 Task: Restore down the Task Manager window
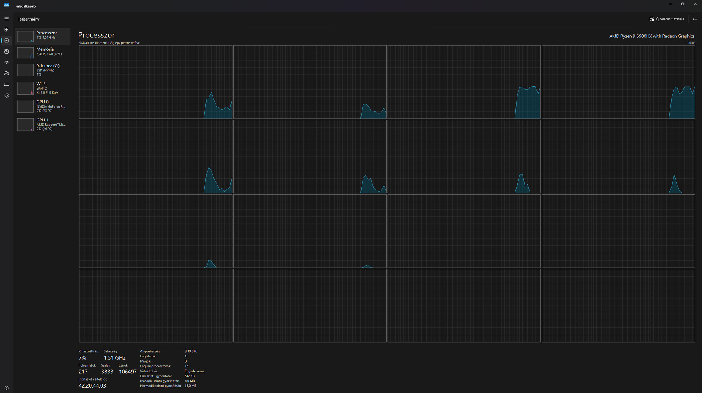[682, 4]
